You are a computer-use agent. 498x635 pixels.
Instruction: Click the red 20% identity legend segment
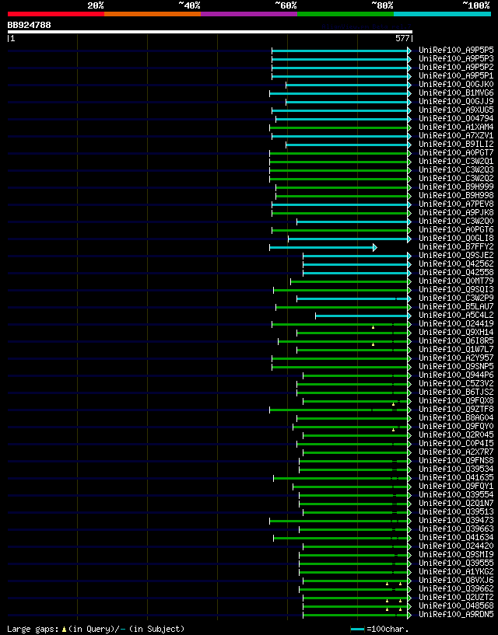(56, 14)
